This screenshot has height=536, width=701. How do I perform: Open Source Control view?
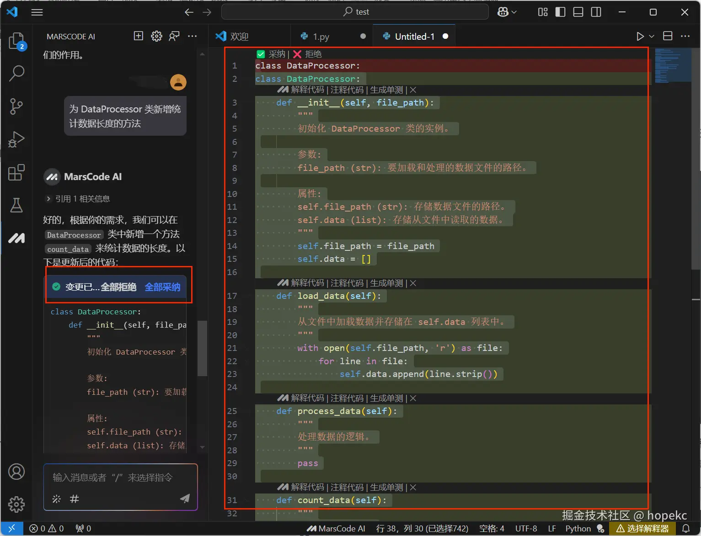click(16, 106)
